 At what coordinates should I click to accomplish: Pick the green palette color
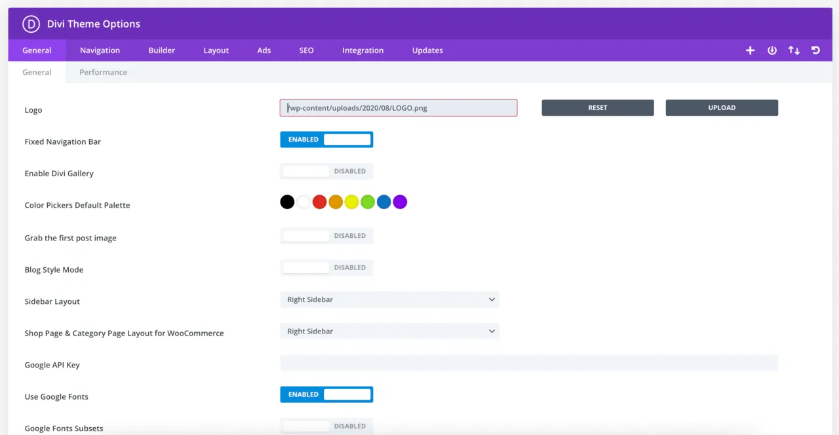point(368,202)
